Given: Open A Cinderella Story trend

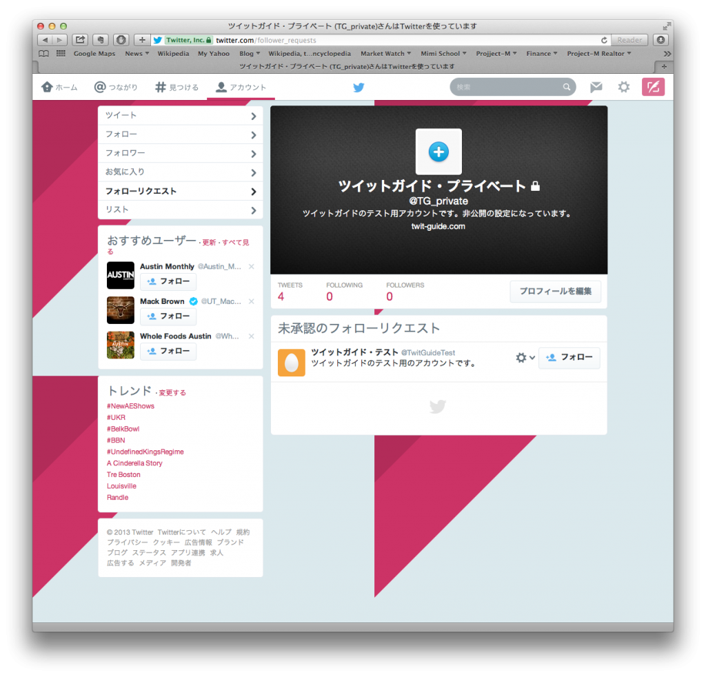Looking at the screenshot, I should (x=134, y=463).
